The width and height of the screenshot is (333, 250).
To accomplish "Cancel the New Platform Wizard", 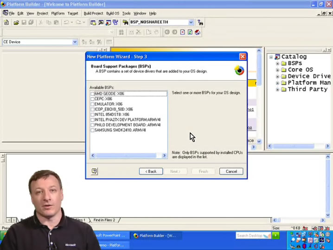I will click(x=231, y=171).
